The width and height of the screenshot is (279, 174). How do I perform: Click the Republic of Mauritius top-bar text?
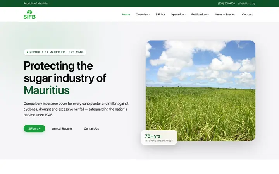coord(36,3)
